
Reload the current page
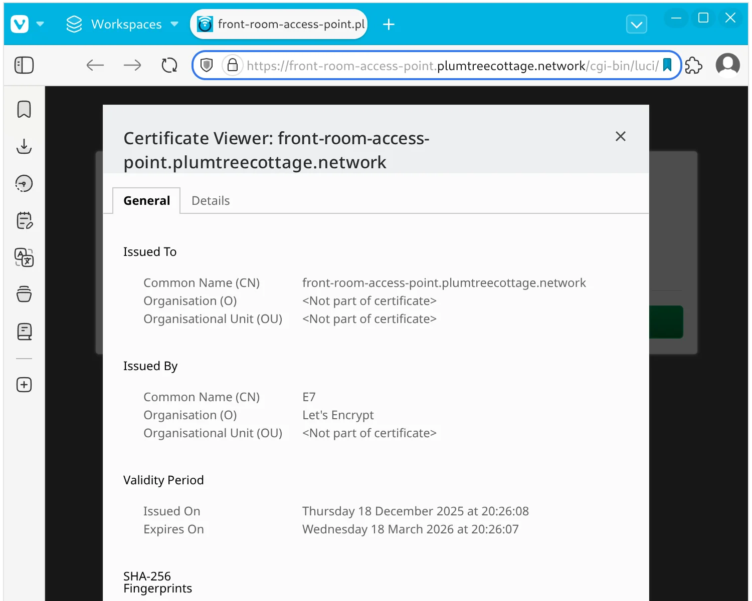(169, 65)
